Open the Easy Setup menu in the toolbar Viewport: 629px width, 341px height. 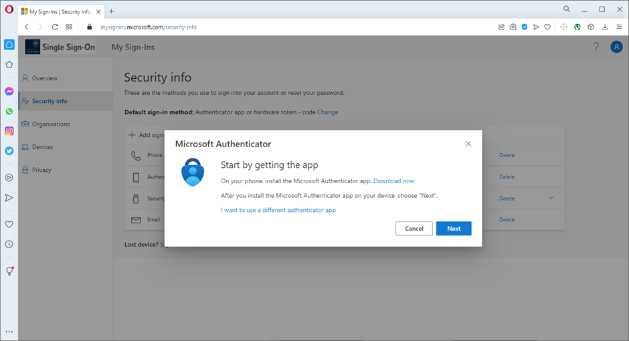tap(618, 27)
